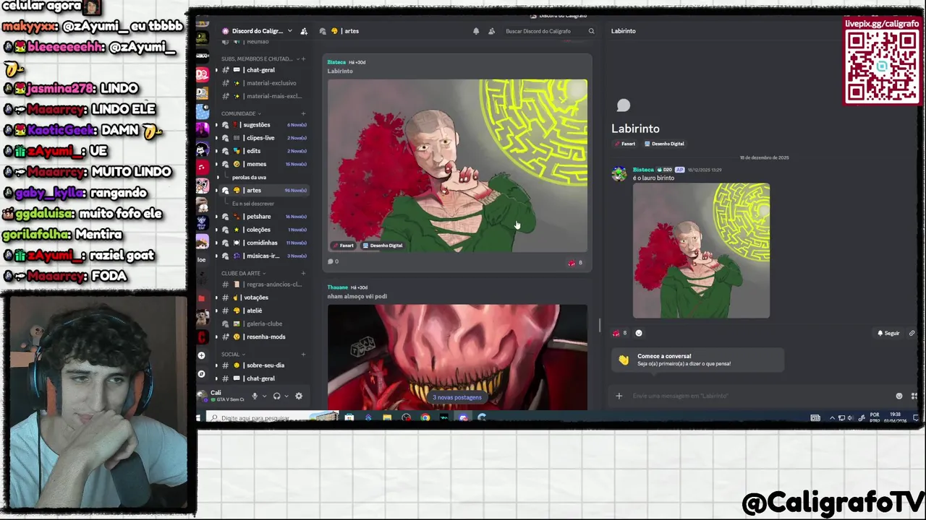Open the comidinhas channel
926x520 pixels.
click(264, 243)
